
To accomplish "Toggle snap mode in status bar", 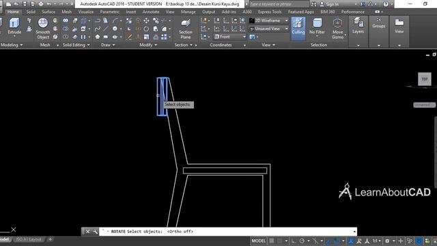I will click(x=279, y=241).
